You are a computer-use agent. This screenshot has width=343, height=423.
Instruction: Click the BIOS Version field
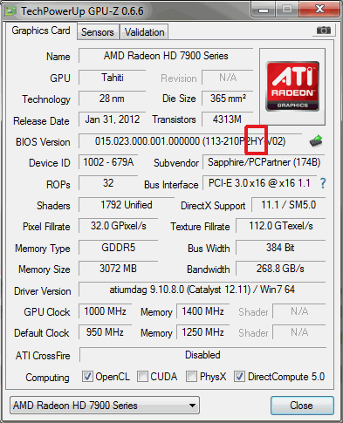(190, 141)
